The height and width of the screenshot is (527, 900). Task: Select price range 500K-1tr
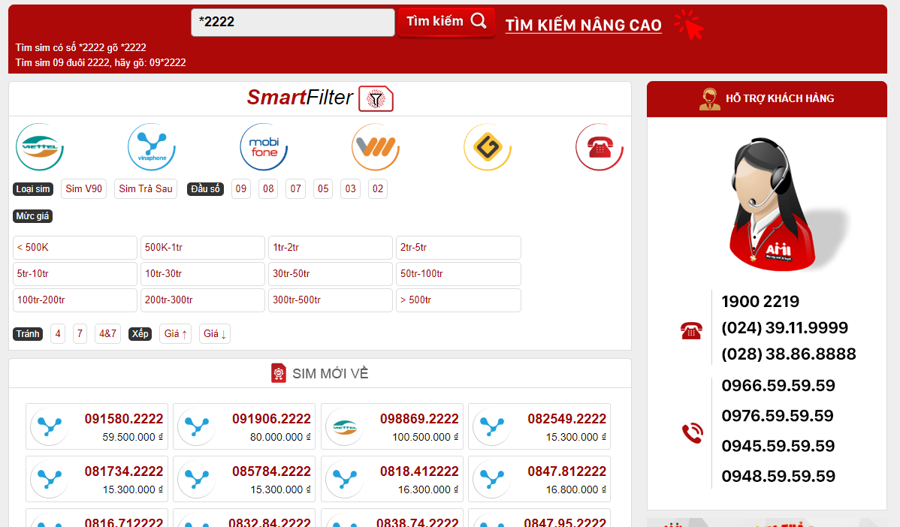pyautogui.click(x=203, y=248)
